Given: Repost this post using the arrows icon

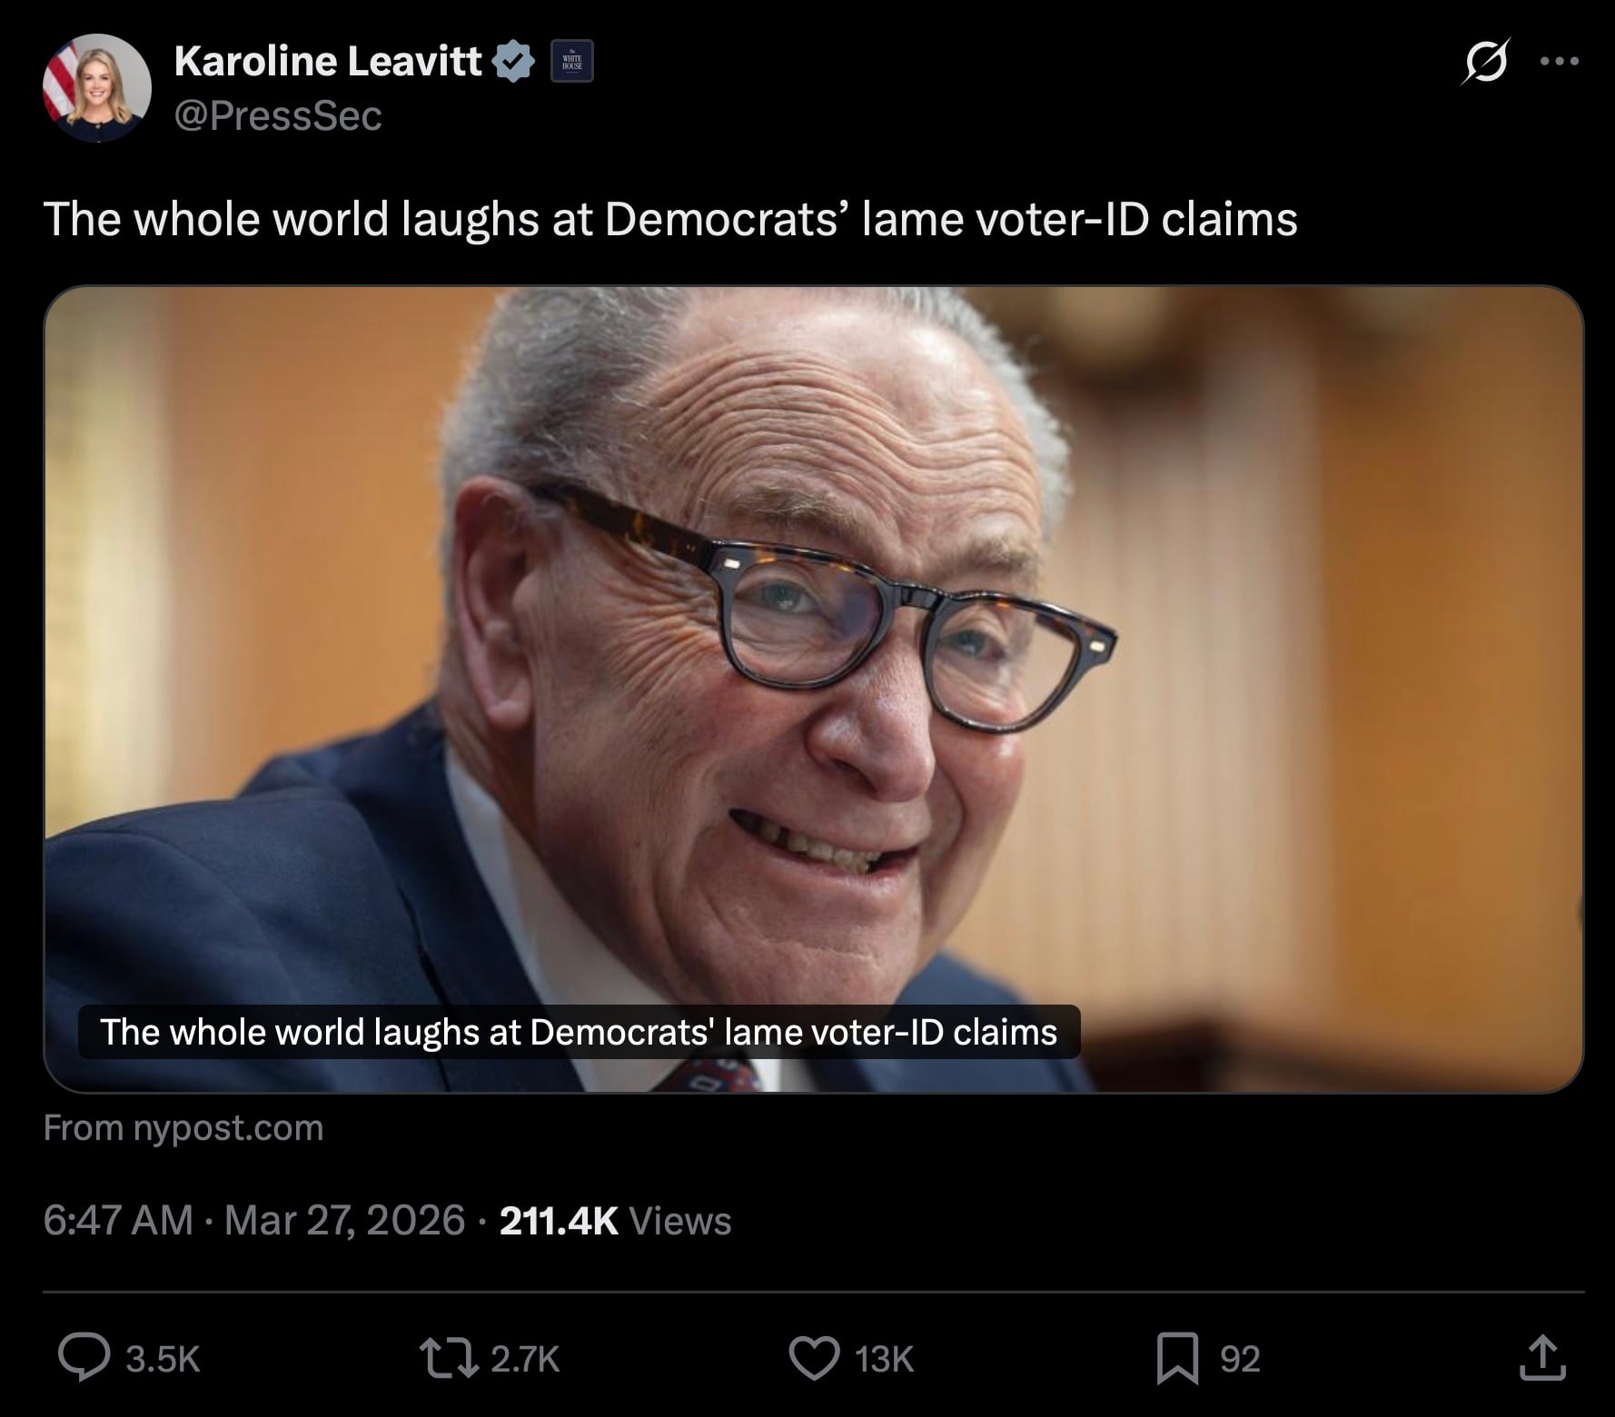Looking at the screenshot, I should tap(449, 1357).
